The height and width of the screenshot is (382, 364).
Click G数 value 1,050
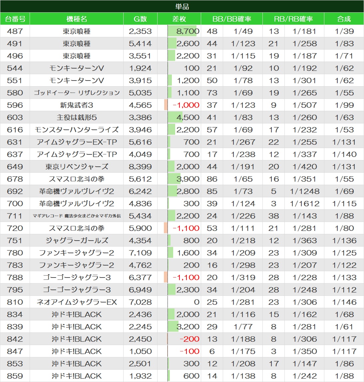point(140,351)
